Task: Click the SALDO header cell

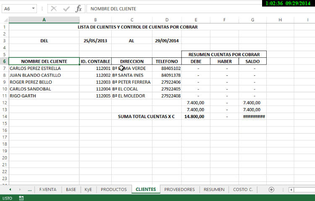Action: coord(252,62)
